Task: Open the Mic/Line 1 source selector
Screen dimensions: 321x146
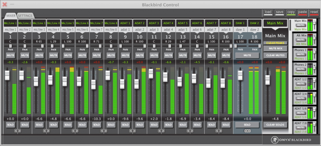Action: 10,23
